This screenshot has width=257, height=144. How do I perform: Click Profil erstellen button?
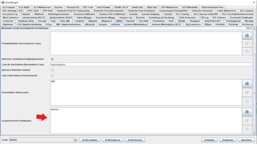(x=90, y=140)
